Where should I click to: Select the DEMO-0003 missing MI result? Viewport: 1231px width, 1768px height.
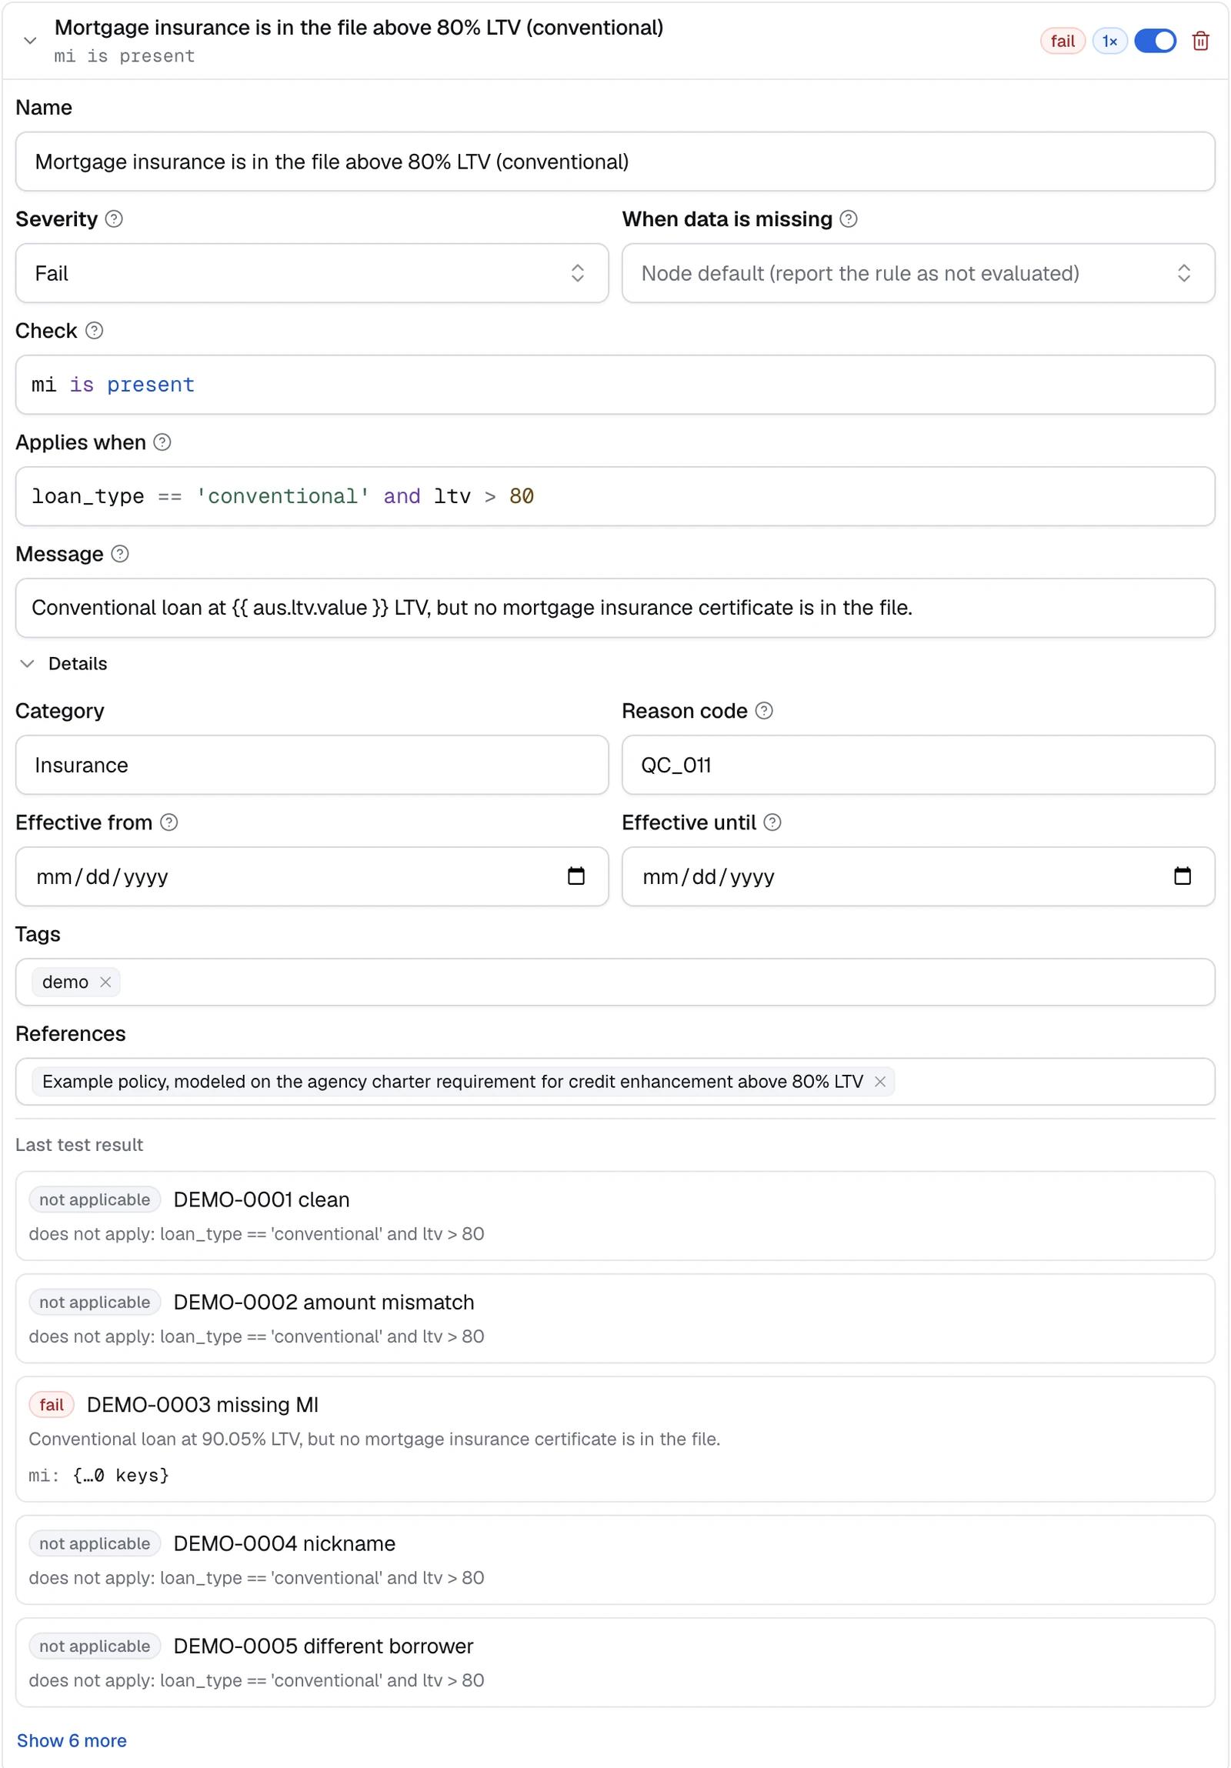[x=615, y=1440]
